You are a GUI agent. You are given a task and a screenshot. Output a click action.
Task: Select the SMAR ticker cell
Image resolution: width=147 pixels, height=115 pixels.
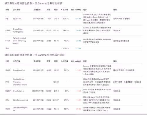(x=8, y=70)
